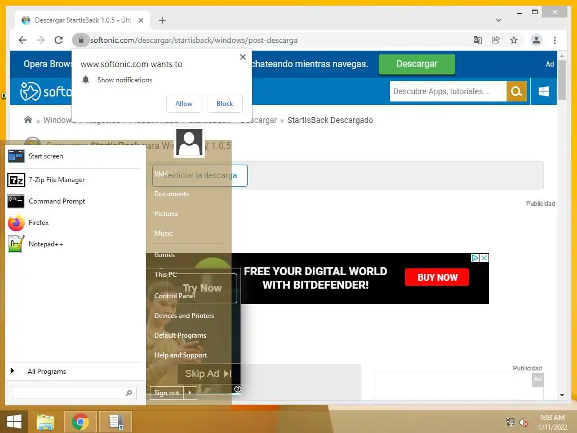Click the Sign out button
This screenshot has width=577, height=433.
[x=167, y=393]
